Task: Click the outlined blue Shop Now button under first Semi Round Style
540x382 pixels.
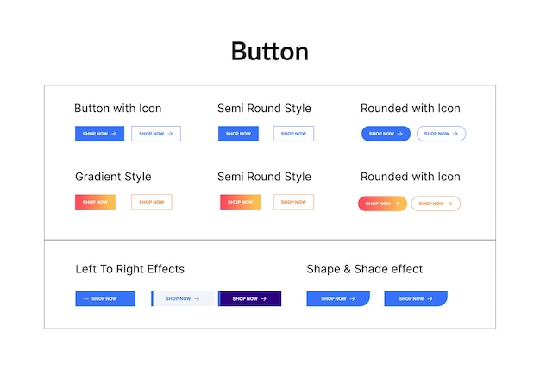Action: click(293, 134)
